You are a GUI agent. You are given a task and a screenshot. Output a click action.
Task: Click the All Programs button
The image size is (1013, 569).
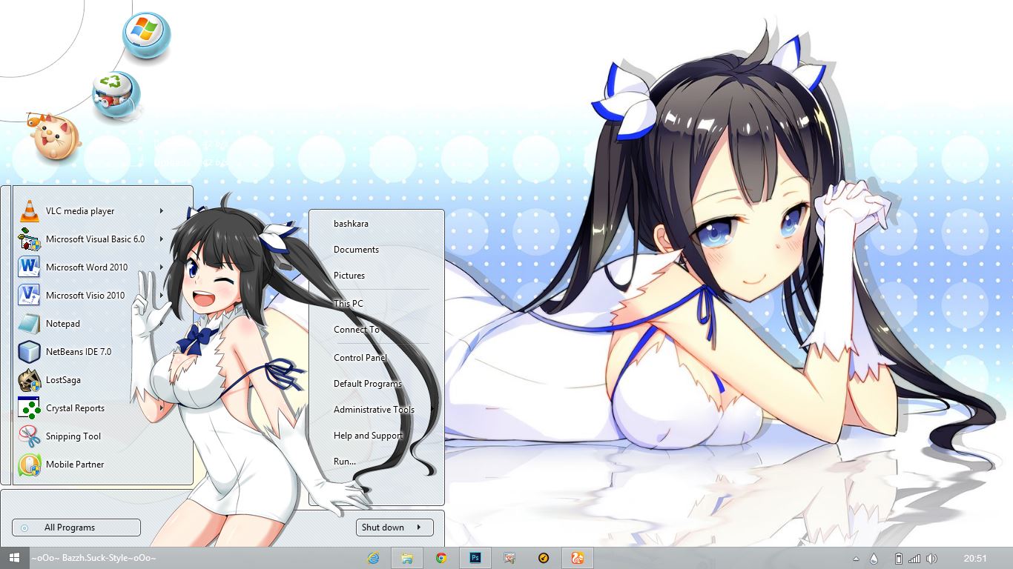coord(76,528)
